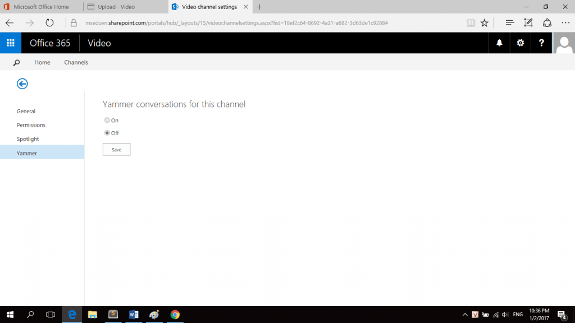Open the volume control
Screen dimensions: 575x323
tap(505, 315)
